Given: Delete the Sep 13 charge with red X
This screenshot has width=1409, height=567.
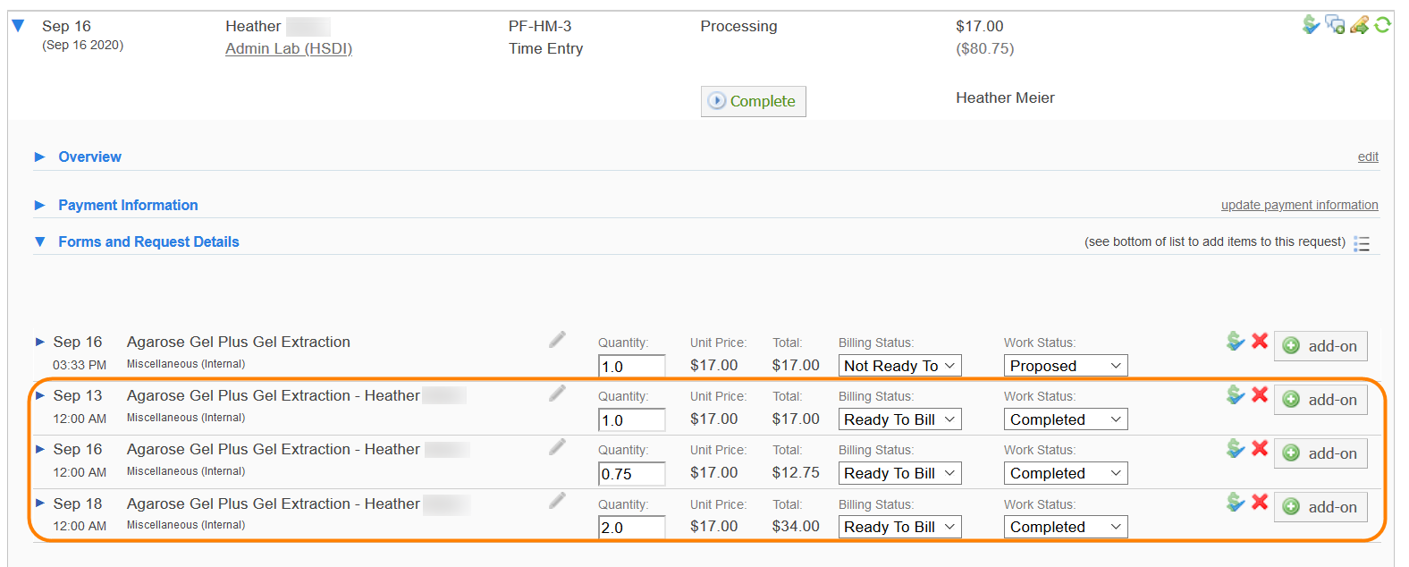Looking at the screenshot, I should coord(1260,394).
